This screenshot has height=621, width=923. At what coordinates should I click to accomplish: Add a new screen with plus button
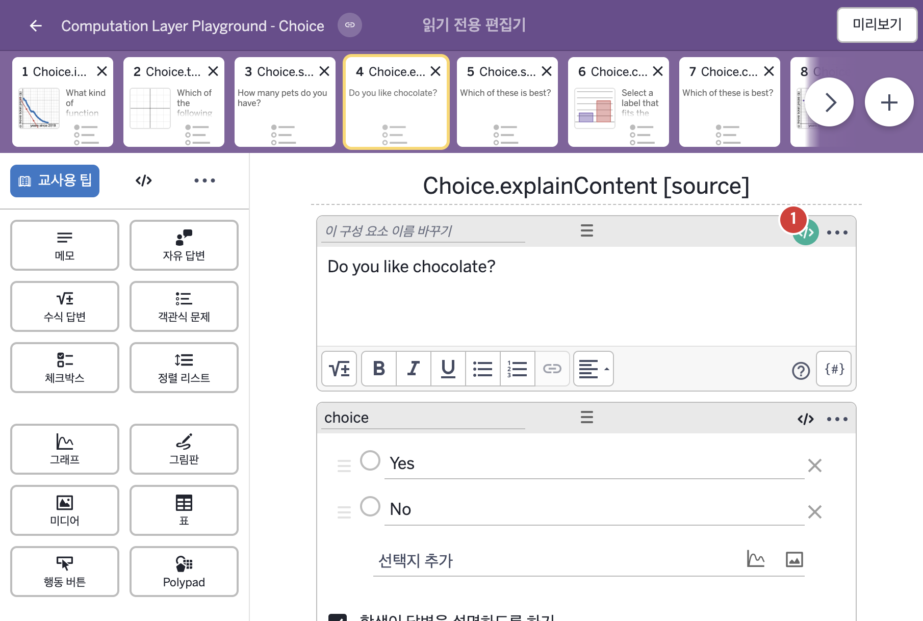[x=889, y=102]
